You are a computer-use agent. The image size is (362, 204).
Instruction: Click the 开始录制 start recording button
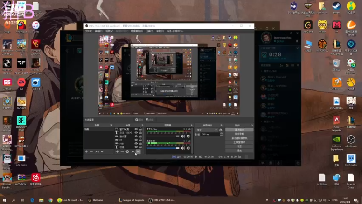239,134
